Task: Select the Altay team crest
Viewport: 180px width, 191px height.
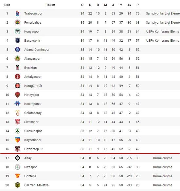Action: pos(17,158)
